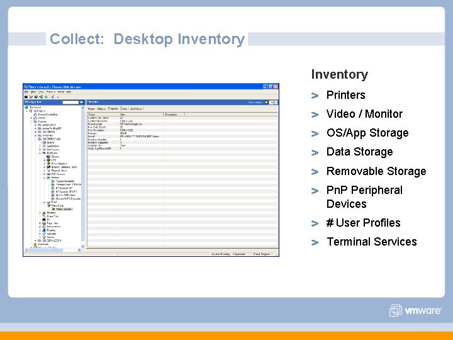Click the black square toolbar icon
The width and height of the screenshot is (453, 340).
[x=26, y=97]
